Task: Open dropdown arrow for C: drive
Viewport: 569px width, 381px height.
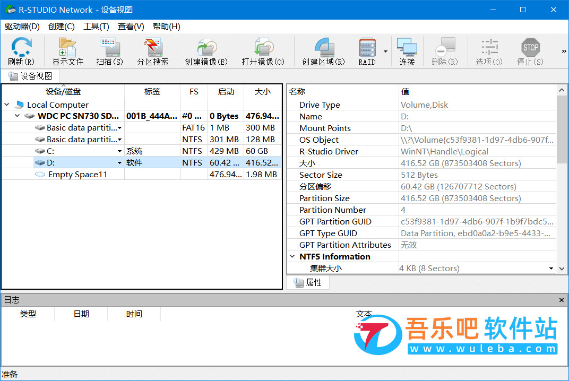Action: tap(120, 151)
